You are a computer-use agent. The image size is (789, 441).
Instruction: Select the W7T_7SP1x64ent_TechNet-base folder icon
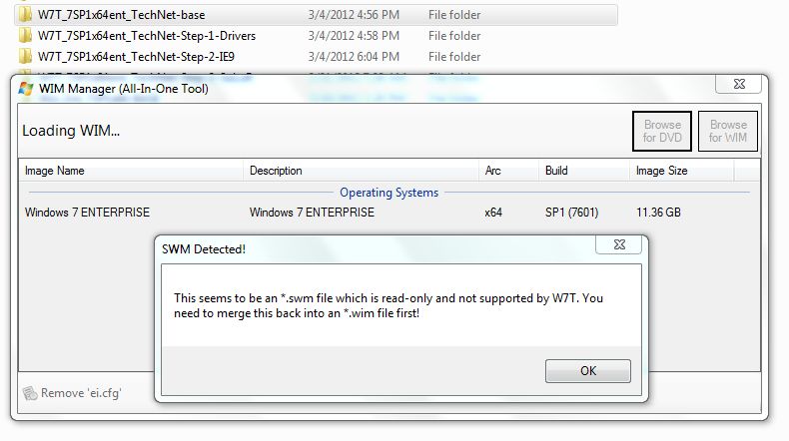25,15
